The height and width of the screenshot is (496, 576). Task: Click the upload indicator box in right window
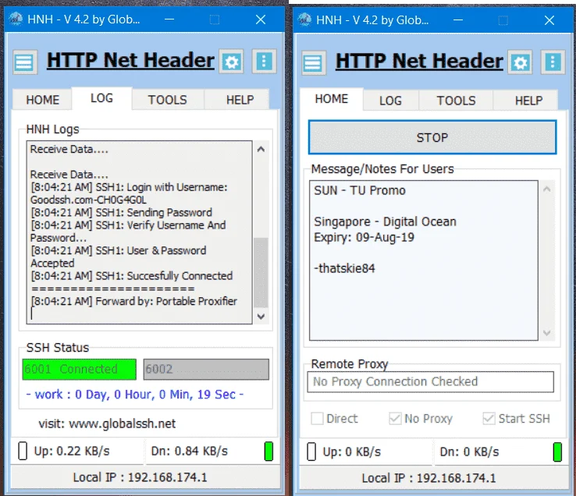pos(311,452)
